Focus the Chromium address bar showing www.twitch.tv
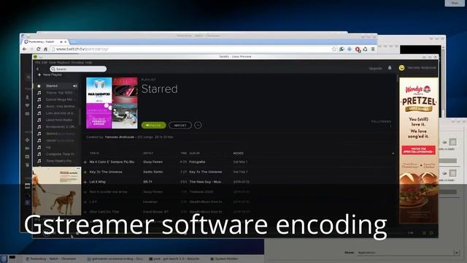Screen dimensions: 467x263 [x=190, y=49]
